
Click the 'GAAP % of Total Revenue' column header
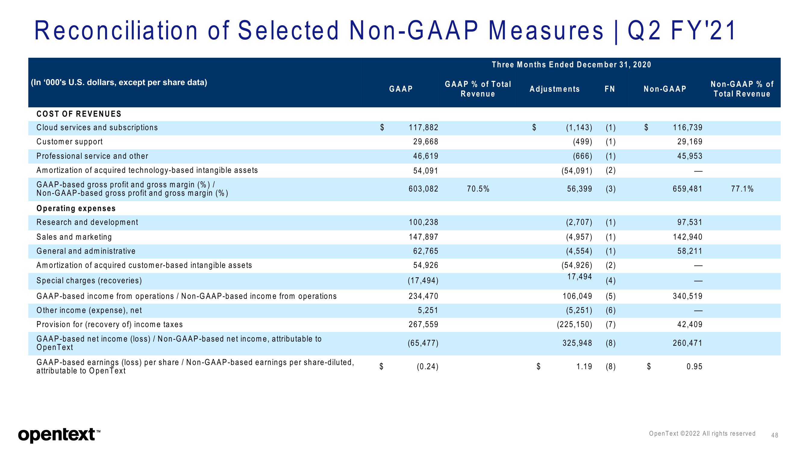point(478,89)
